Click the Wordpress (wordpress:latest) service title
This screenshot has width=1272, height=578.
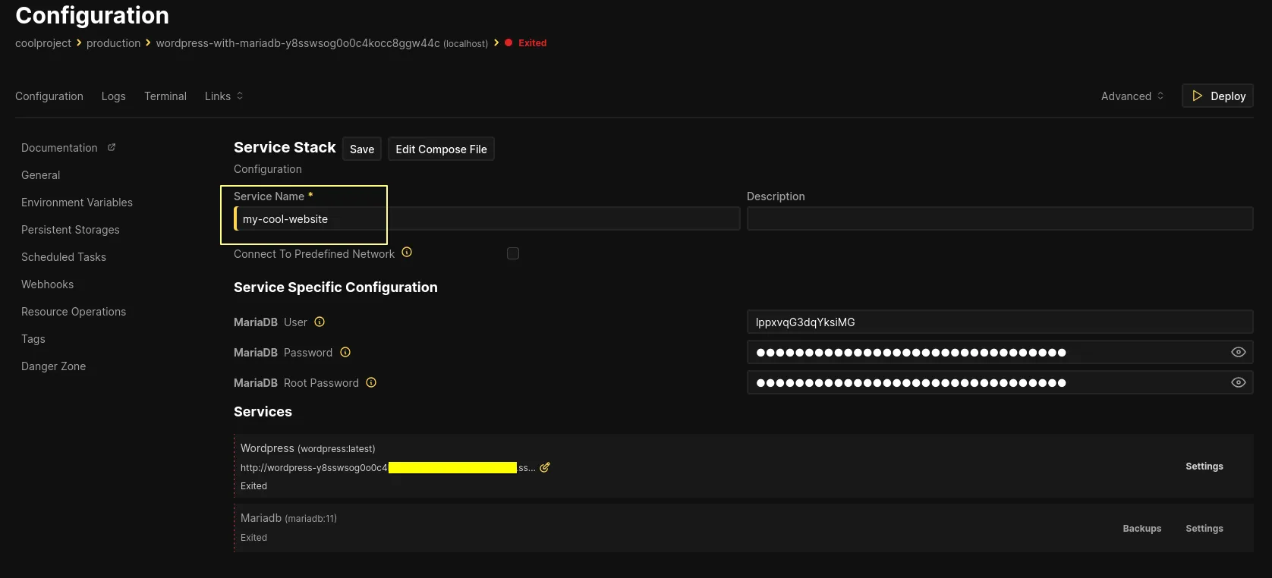point(307,448)
